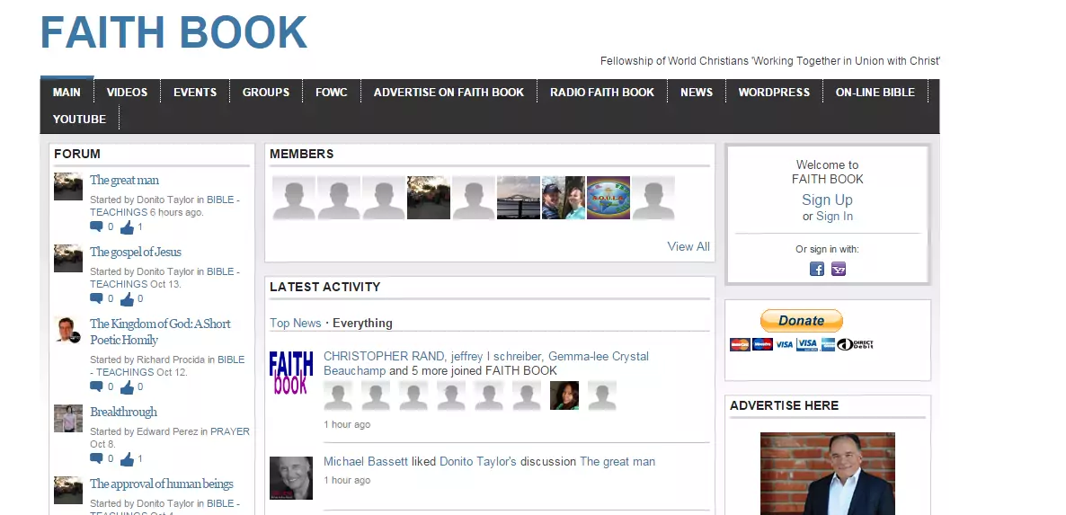The width and height of the screenshot is (1066, 515).
Task: Click the thumbs-up icon under The great man
Action: tap(127, 226)
